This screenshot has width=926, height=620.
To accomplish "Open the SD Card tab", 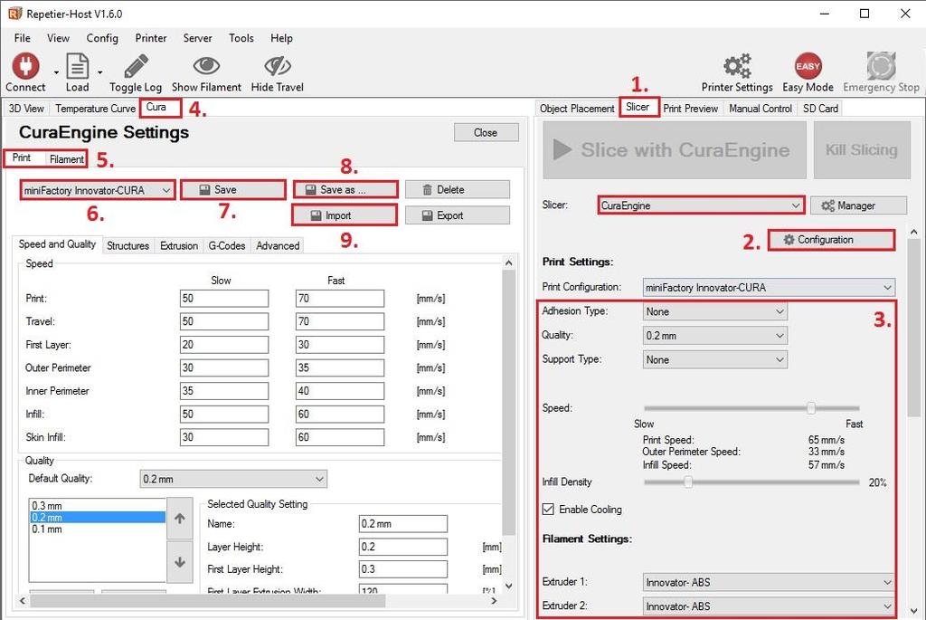I will [x=820, y=108].
